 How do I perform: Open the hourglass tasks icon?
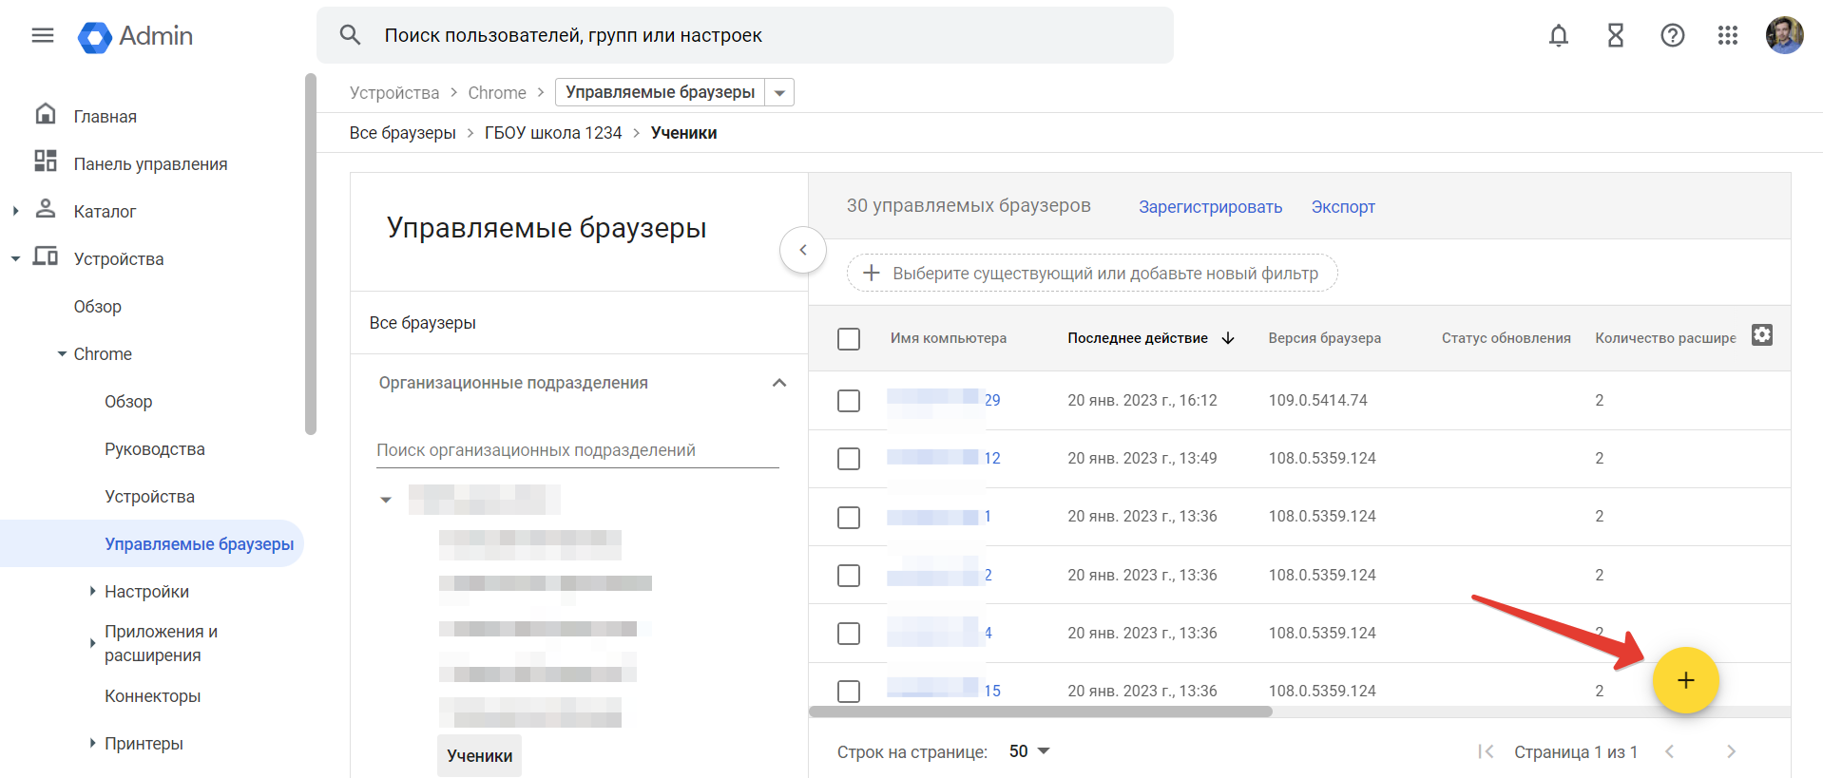pyautogui.click(x=1616, y=36)
